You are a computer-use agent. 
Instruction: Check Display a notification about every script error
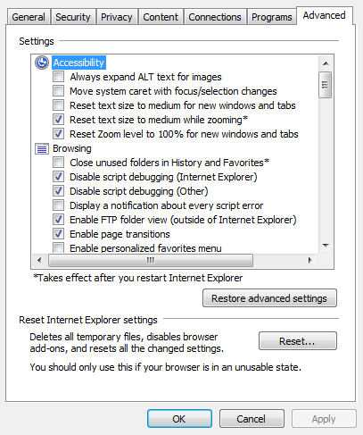58,205
